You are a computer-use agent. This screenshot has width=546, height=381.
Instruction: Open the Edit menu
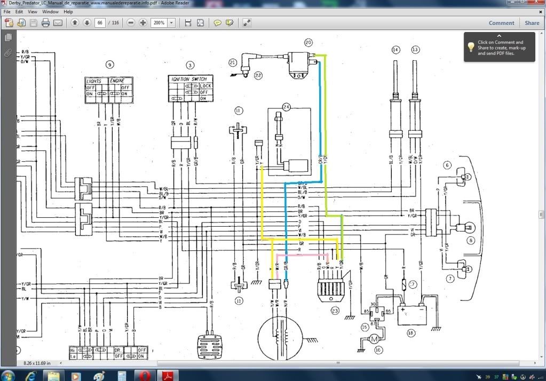click(x=19, y=12)
